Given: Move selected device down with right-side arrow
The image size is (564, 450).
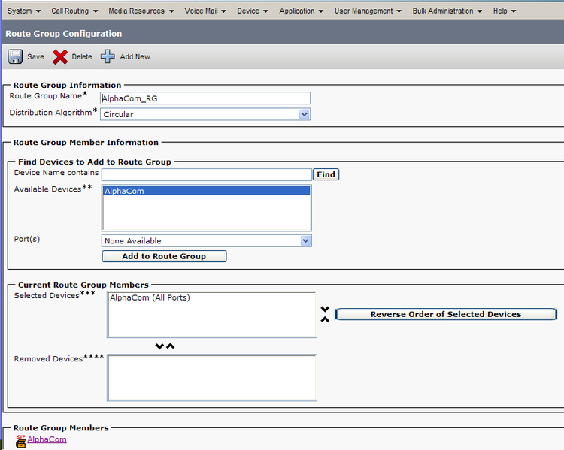Looking at the screenshot, I should click(x=325, y=309).
